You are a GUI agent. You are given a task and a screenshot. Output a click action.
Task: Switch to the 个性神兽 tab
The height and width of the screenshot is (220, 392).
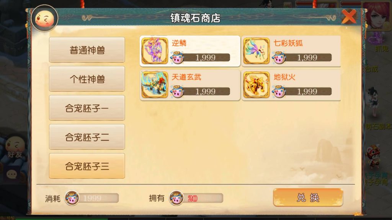point(87,79)
